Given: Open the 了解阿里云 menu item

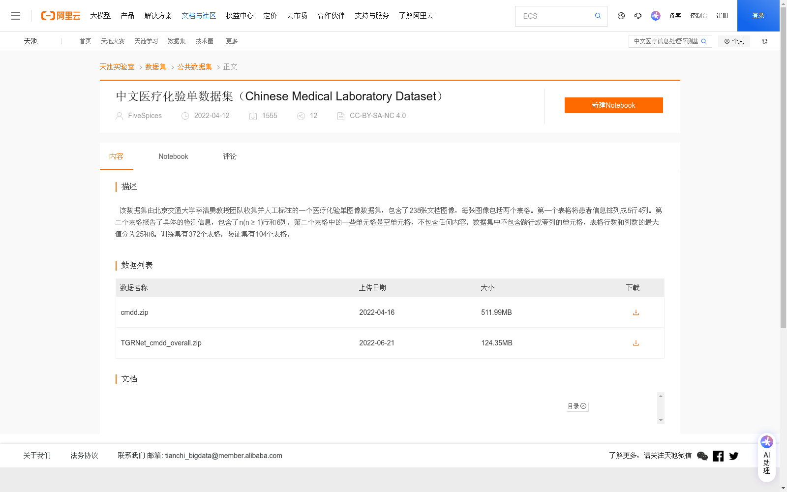Looking at the screenshot, I should click(416, 16).
